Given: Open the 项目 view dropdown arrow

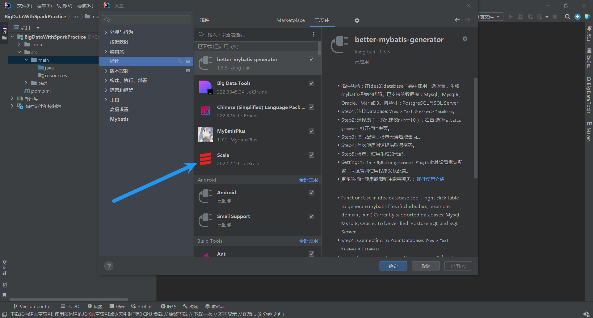Looking at the screenshot, I should pyautogui.click(x=38, y=28).
